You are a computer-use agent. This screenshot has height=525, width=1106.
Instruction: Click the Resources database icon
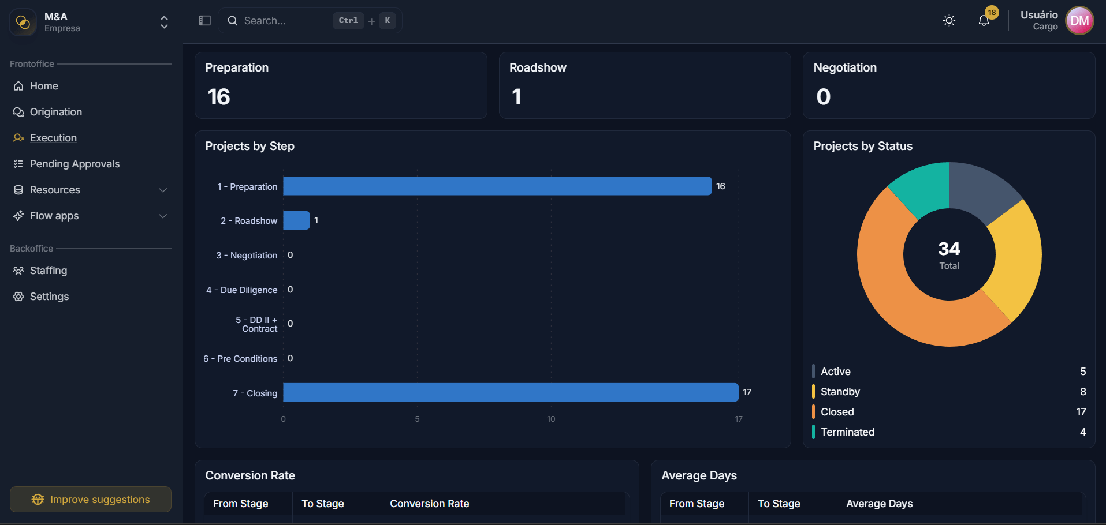coord(18,190)
